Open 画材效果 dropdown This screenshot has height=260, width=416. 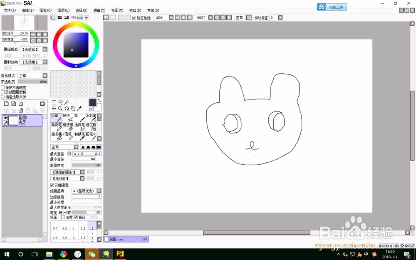pyautogui.click(x=45, y=62)
